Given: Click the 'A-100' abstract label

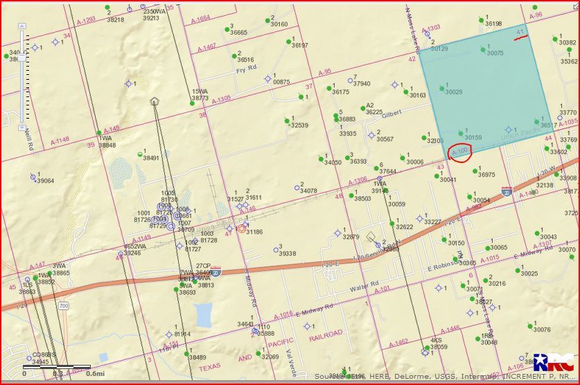Looking at the screenshot, I should pos(460,151).
